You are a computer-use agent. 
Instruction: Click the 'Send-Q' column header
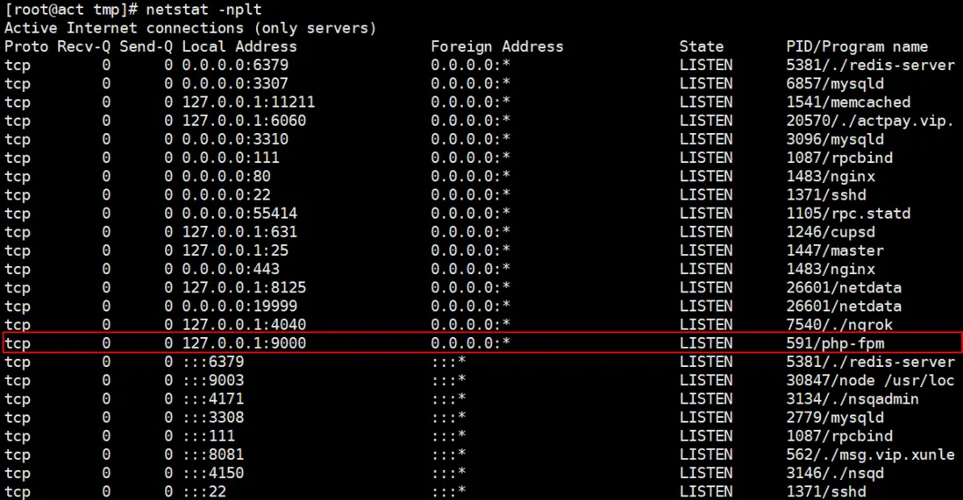click(x=146, y=46)
